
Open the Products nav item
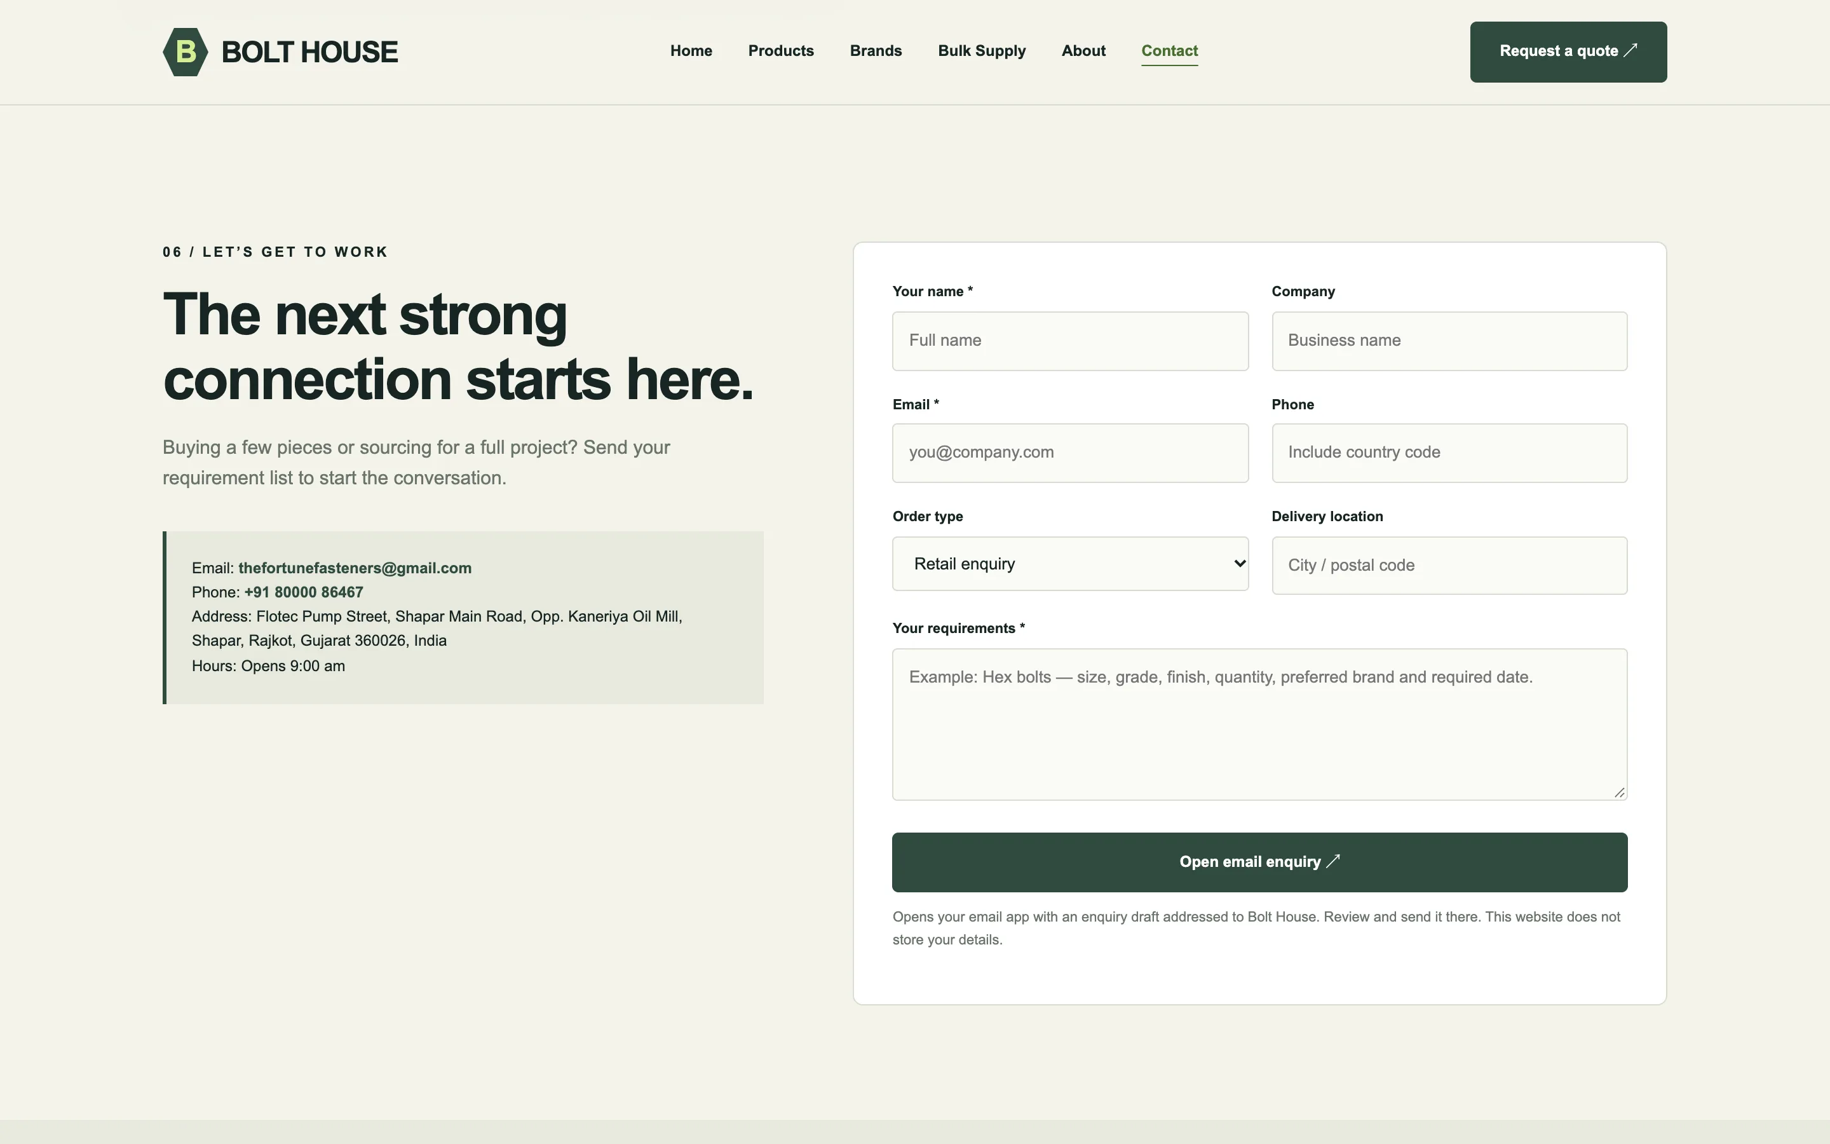pyautogui.click(x=781, y=51)
